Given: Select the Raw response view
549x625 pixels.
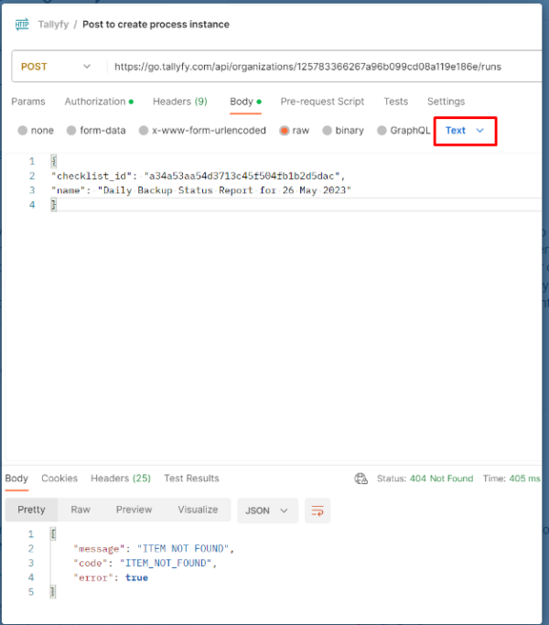Looking at the screenshot, I should click(81, 510).
